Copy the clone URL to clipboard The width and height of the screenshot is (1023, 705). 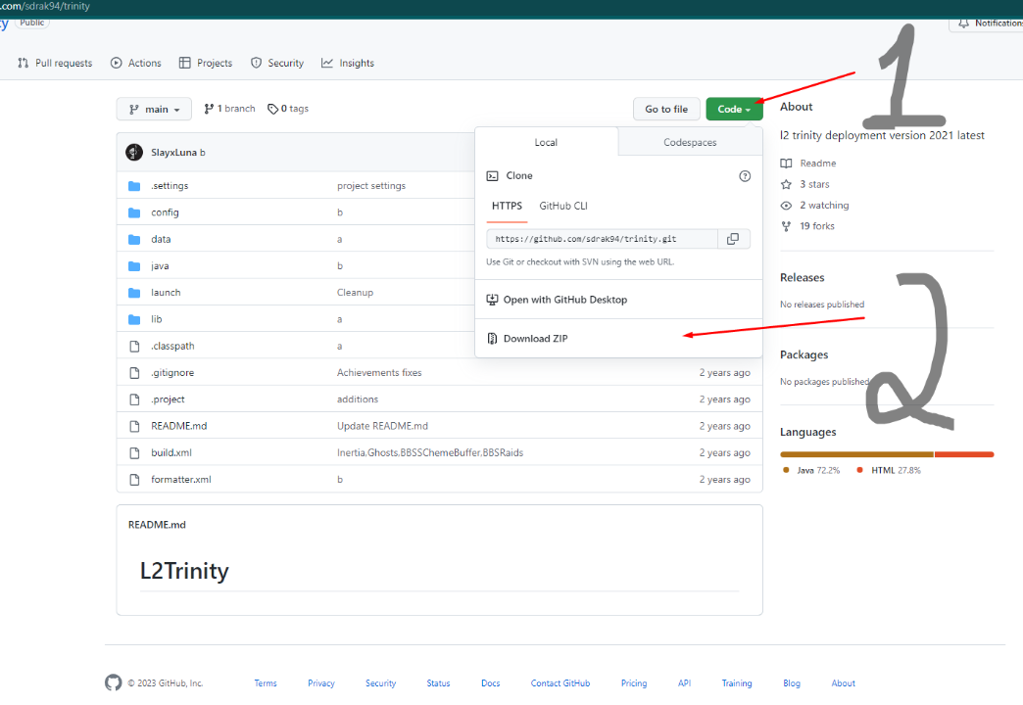pos(734,238)
